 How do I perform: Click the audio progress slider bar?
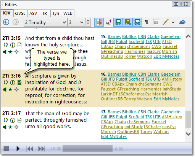tap(87, 149)
